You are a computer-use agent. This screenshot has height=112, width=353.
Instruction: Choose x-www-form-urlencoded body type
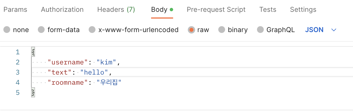(x=92, y=30)
